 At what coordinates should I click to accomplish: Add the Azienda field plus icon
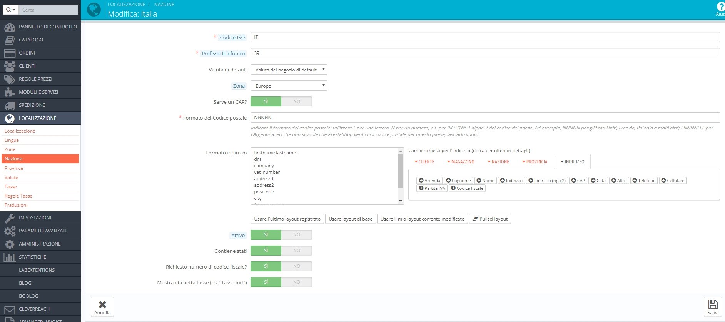[x=421, y=181]
